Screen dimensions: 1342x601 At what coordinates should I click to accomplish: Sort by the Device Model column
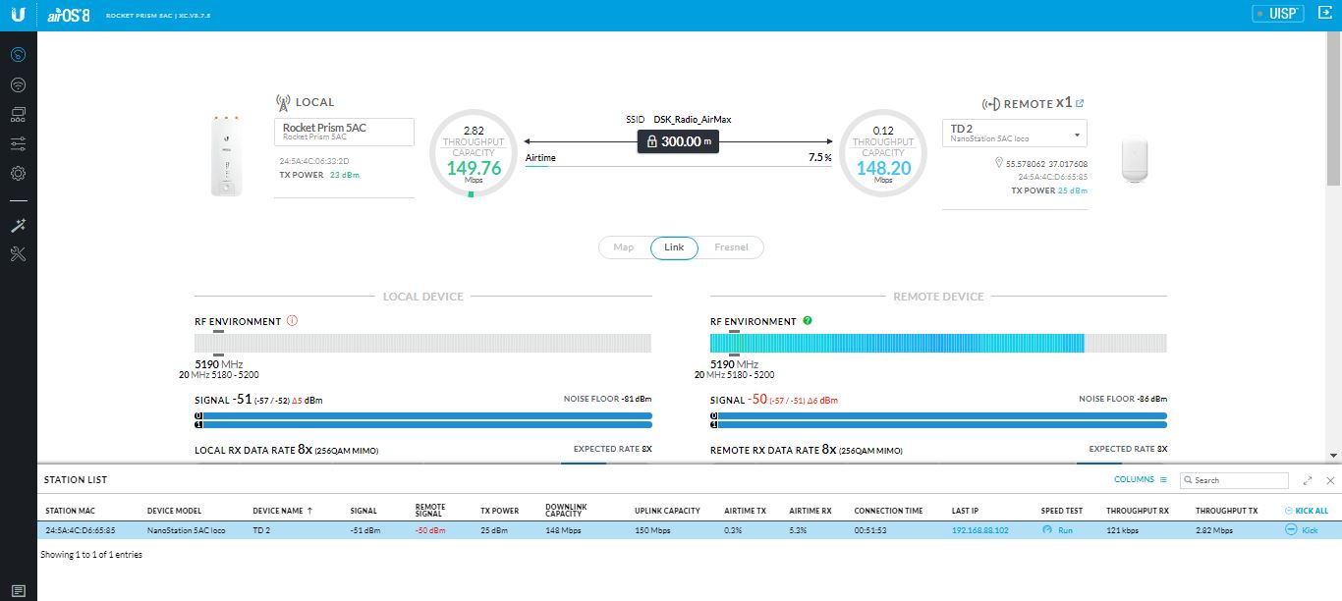click(x=174, y=511)
